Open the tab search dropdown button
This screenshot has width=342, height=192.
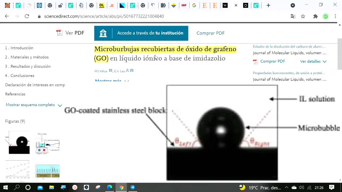293,5
